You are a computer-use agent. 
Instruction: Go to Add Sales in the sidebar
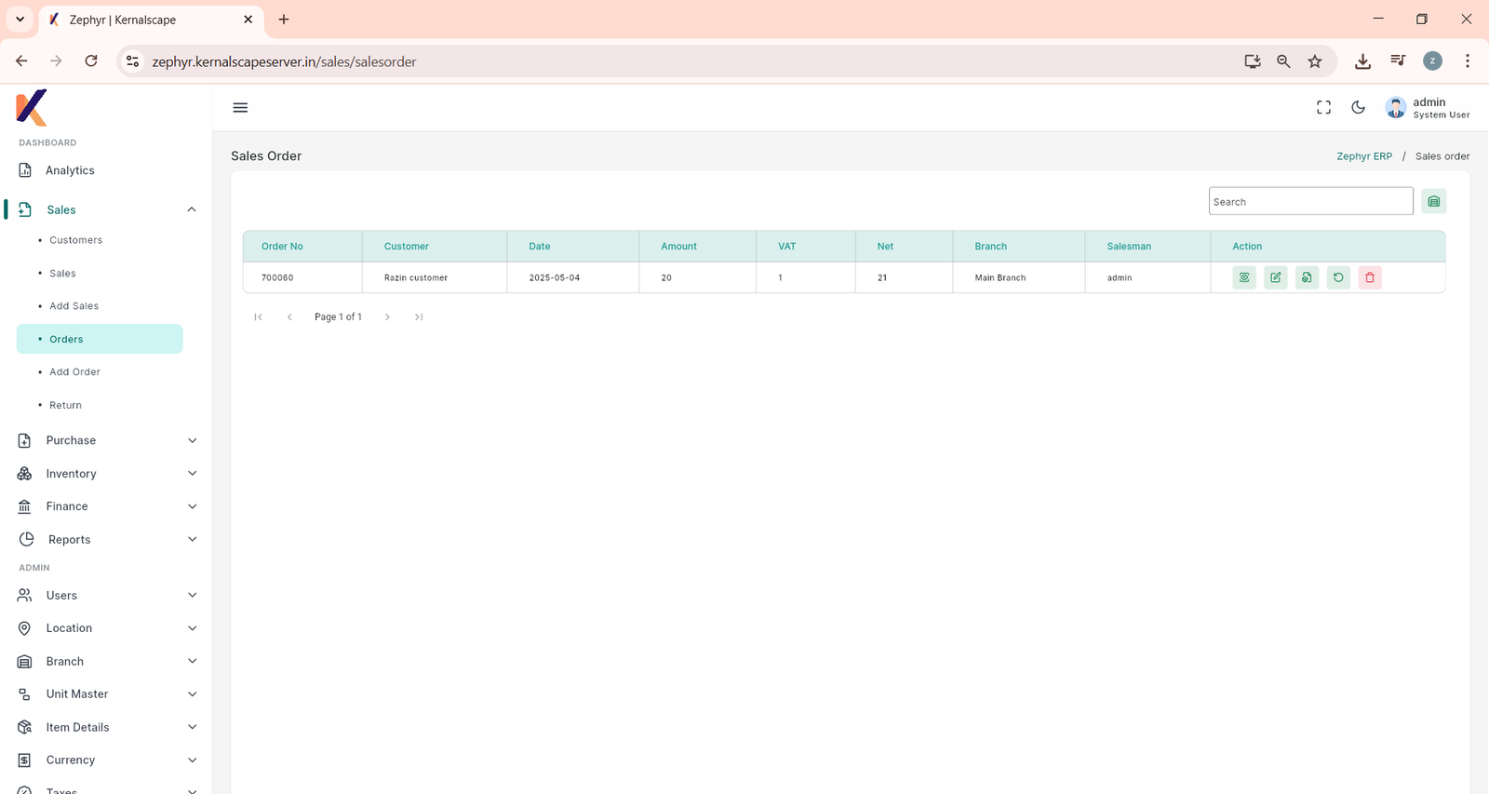click(x=74, y=306)
